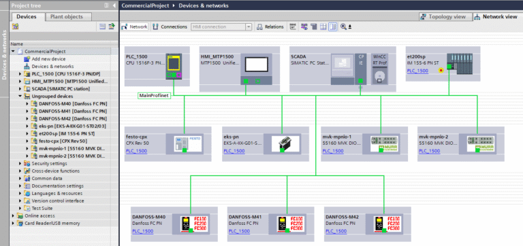Expand the HMI_MTP1500 tree node
Screen dimensions: 523x246
tap(20, 82)
